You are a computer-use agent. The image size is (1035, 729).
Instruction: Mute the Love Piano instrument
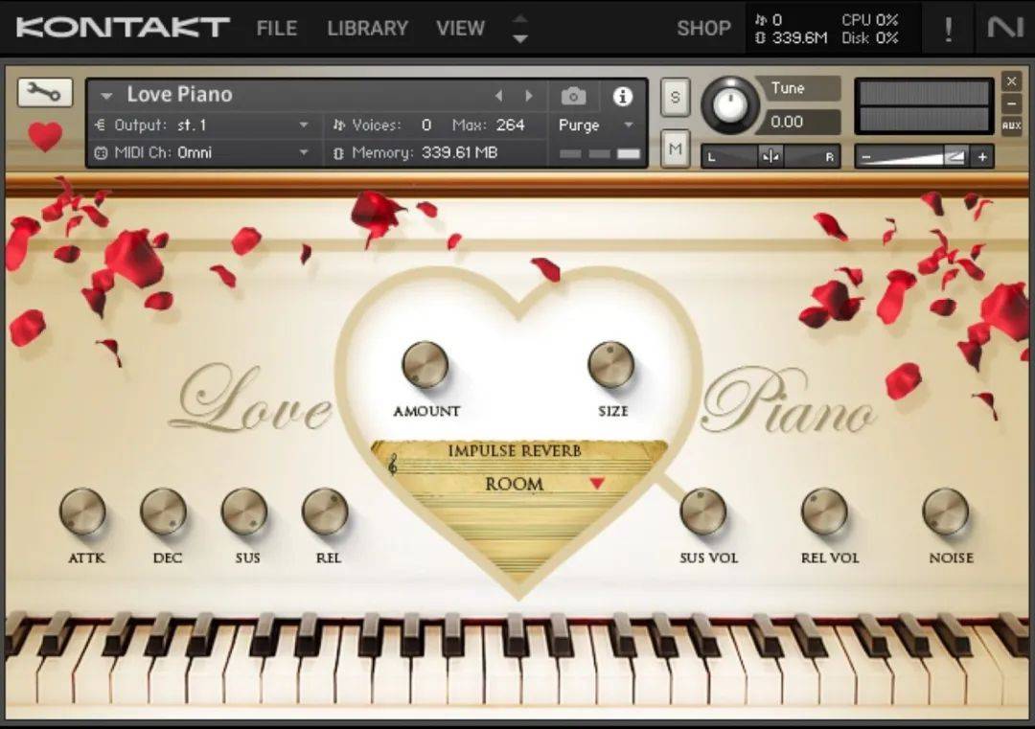pos(675,149)
